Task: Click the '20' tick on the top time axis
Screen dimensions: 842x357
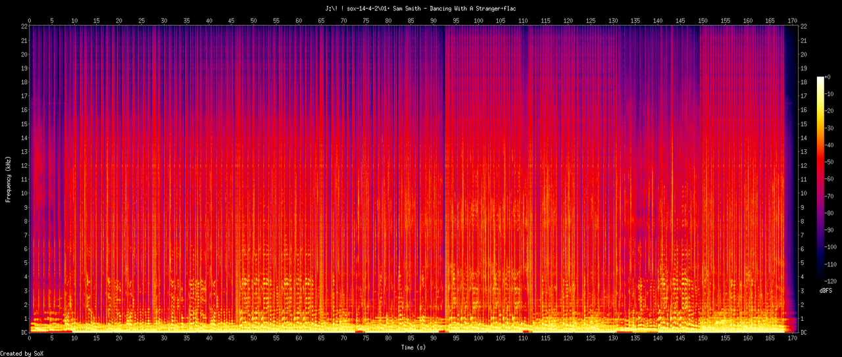Action: (x=119, y=20)
